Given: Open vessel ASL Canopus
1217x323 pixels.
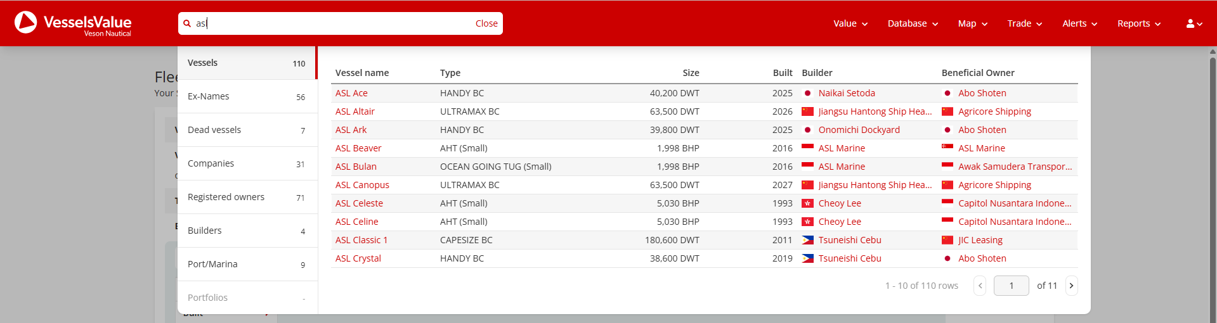Looking at the screenshot, I should [x=362, y=185].
